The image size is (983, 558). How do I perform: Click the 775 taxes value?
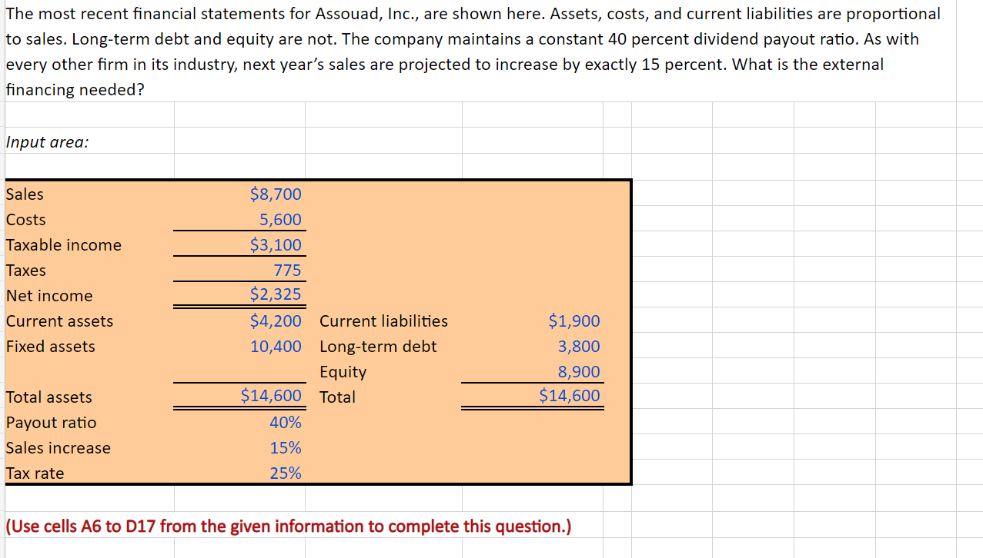coord(287,270)
